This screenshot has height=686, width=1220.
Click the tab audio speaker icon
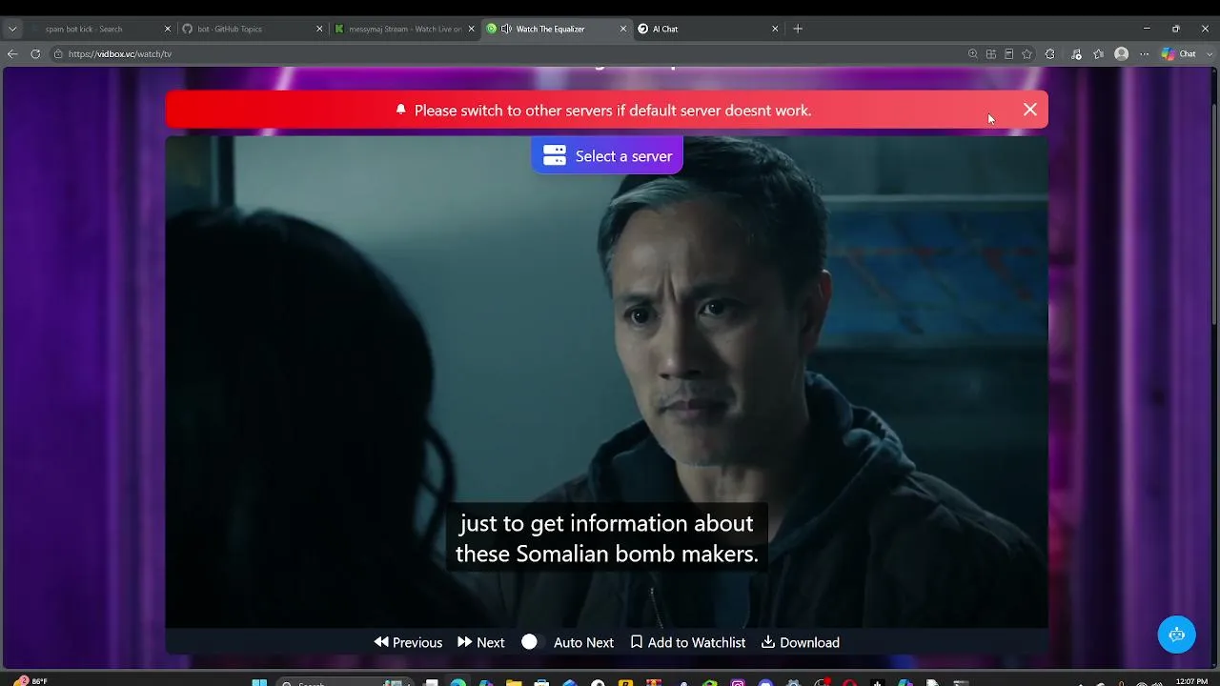(x=506, y=29)
